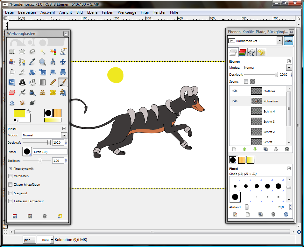Switch to the undo history tab

pyautogui.click(x=261, y=52)
